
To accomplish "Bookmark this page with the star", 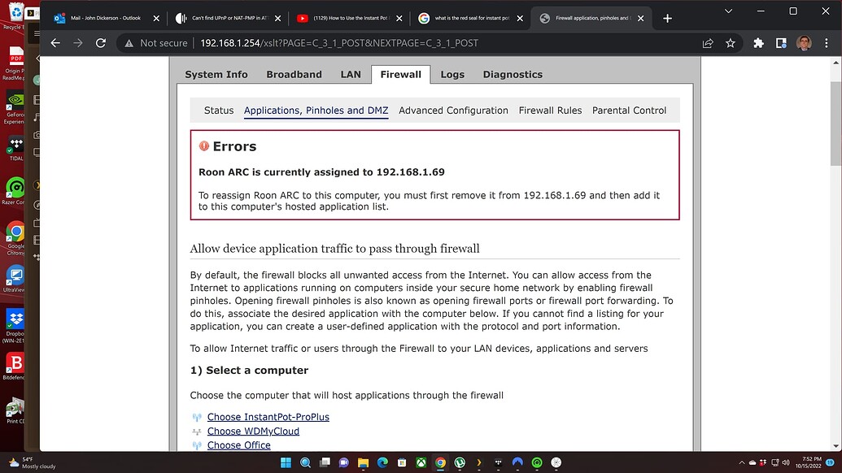I will [x=731, y=43].
